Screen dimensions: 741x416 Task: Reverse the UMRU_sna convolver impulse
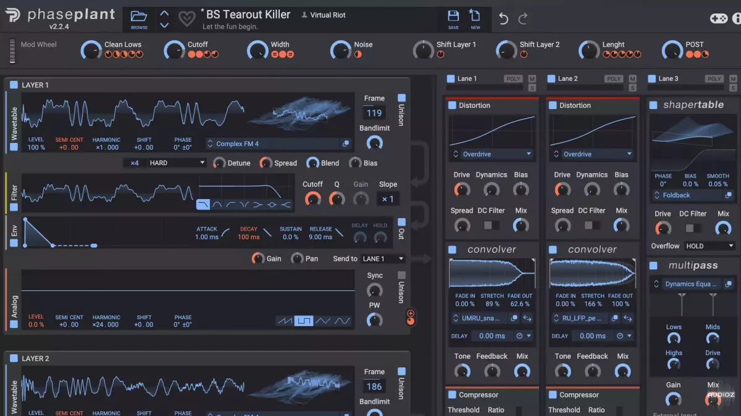tap(527, 318)
